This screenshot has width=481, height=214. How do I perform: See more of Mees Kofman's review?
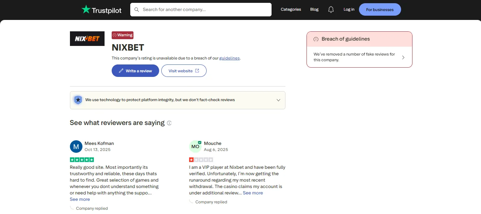point(80,199)
